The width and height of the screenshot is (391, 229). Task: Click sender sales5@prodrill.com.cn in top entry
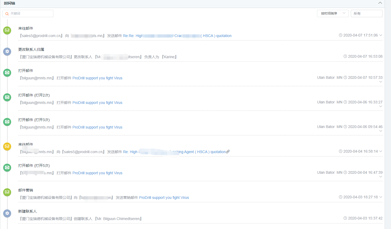click(41, 36)
